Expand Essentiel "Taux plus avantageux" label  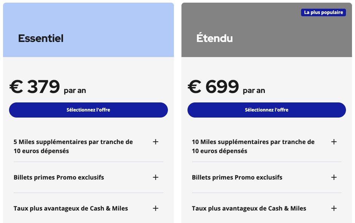[71, 208]
